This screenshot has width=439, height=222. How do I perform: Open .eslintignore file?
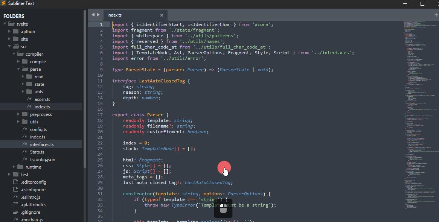(33, 190)
